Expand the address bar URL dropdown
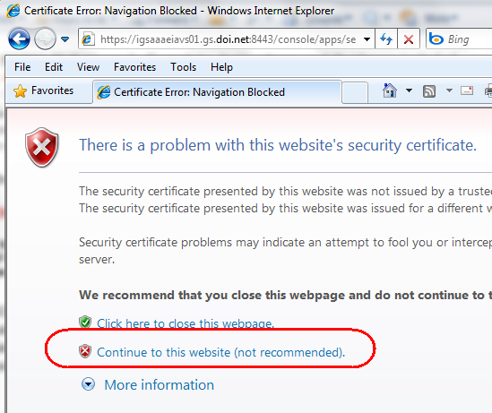The image size is (492, 413). pos(367,39)
